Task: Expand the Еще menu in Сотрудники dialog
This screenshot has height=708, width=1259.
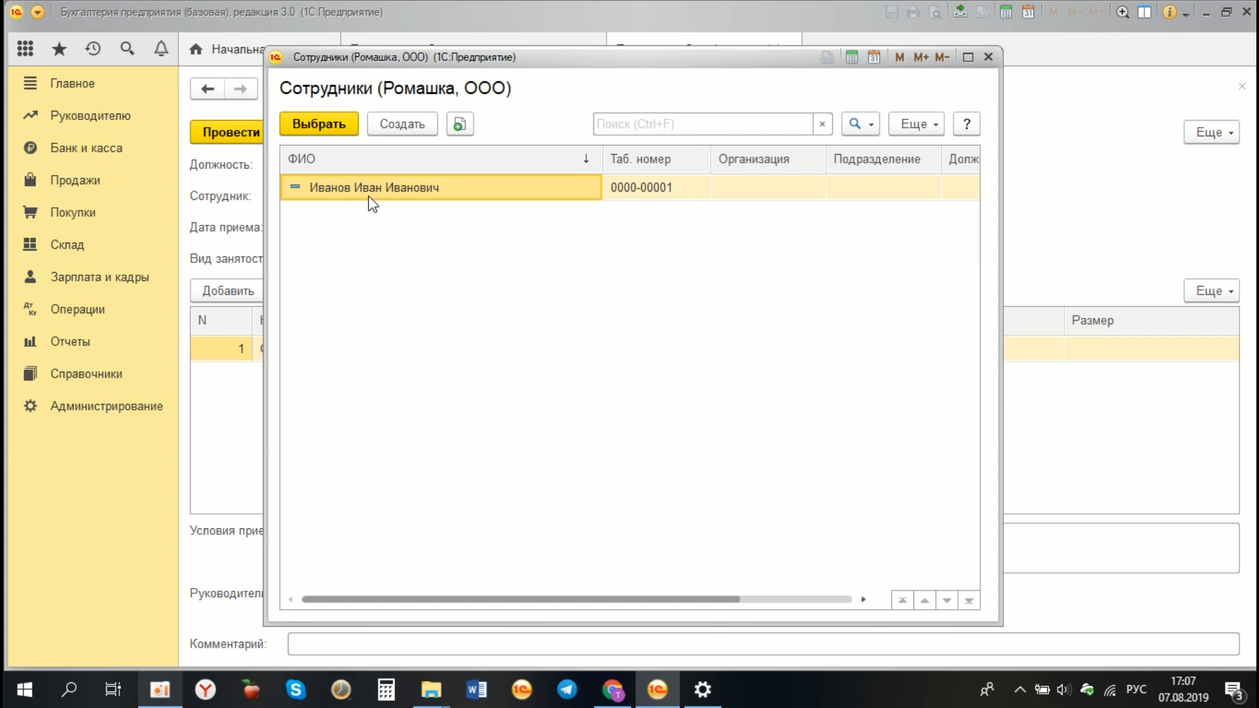Action: [916, 124]
